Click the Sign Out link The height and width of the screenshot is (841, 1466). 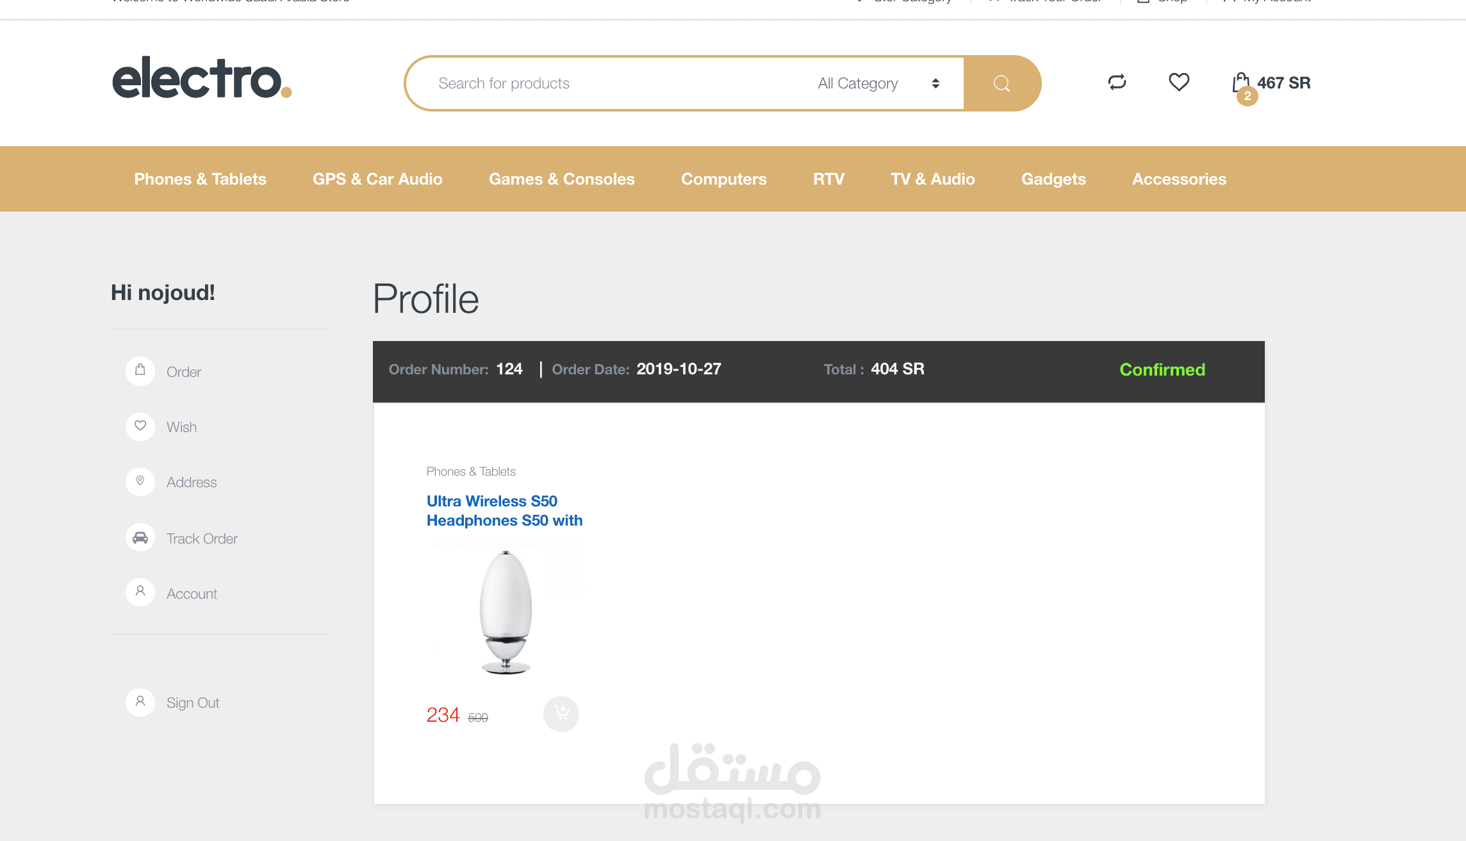(x=192, y=703)
